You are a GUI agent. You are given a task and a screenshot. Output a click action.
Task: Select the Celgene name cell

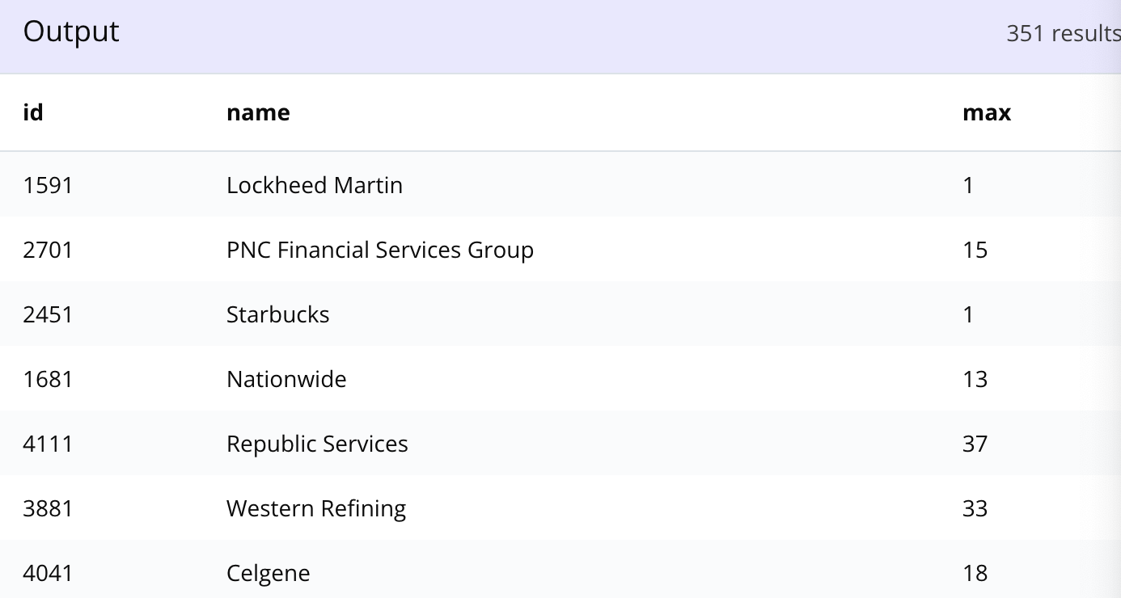click(269, 573)
